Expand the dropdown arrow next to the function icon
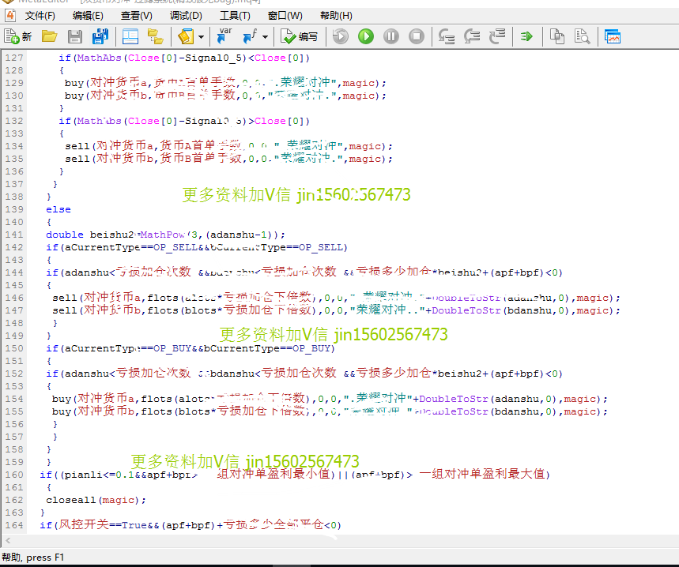679x567 pixels. coord(265,37)
